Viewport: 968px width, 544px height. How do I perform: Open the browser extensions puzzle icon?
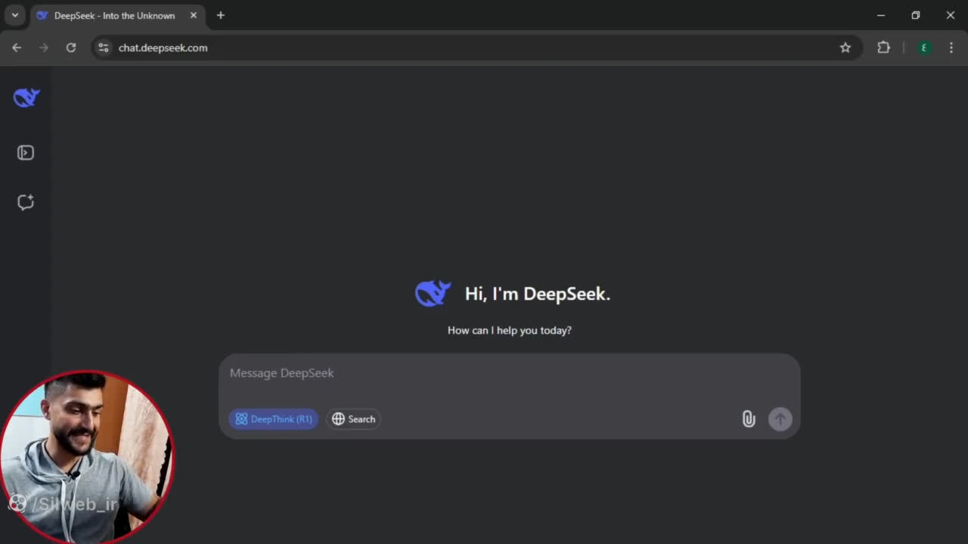pos(883,48)
